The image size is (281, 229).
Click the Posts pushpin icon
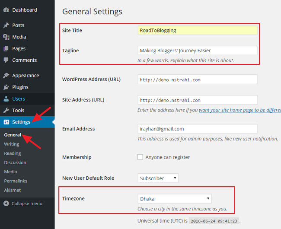tap(6, 25)
